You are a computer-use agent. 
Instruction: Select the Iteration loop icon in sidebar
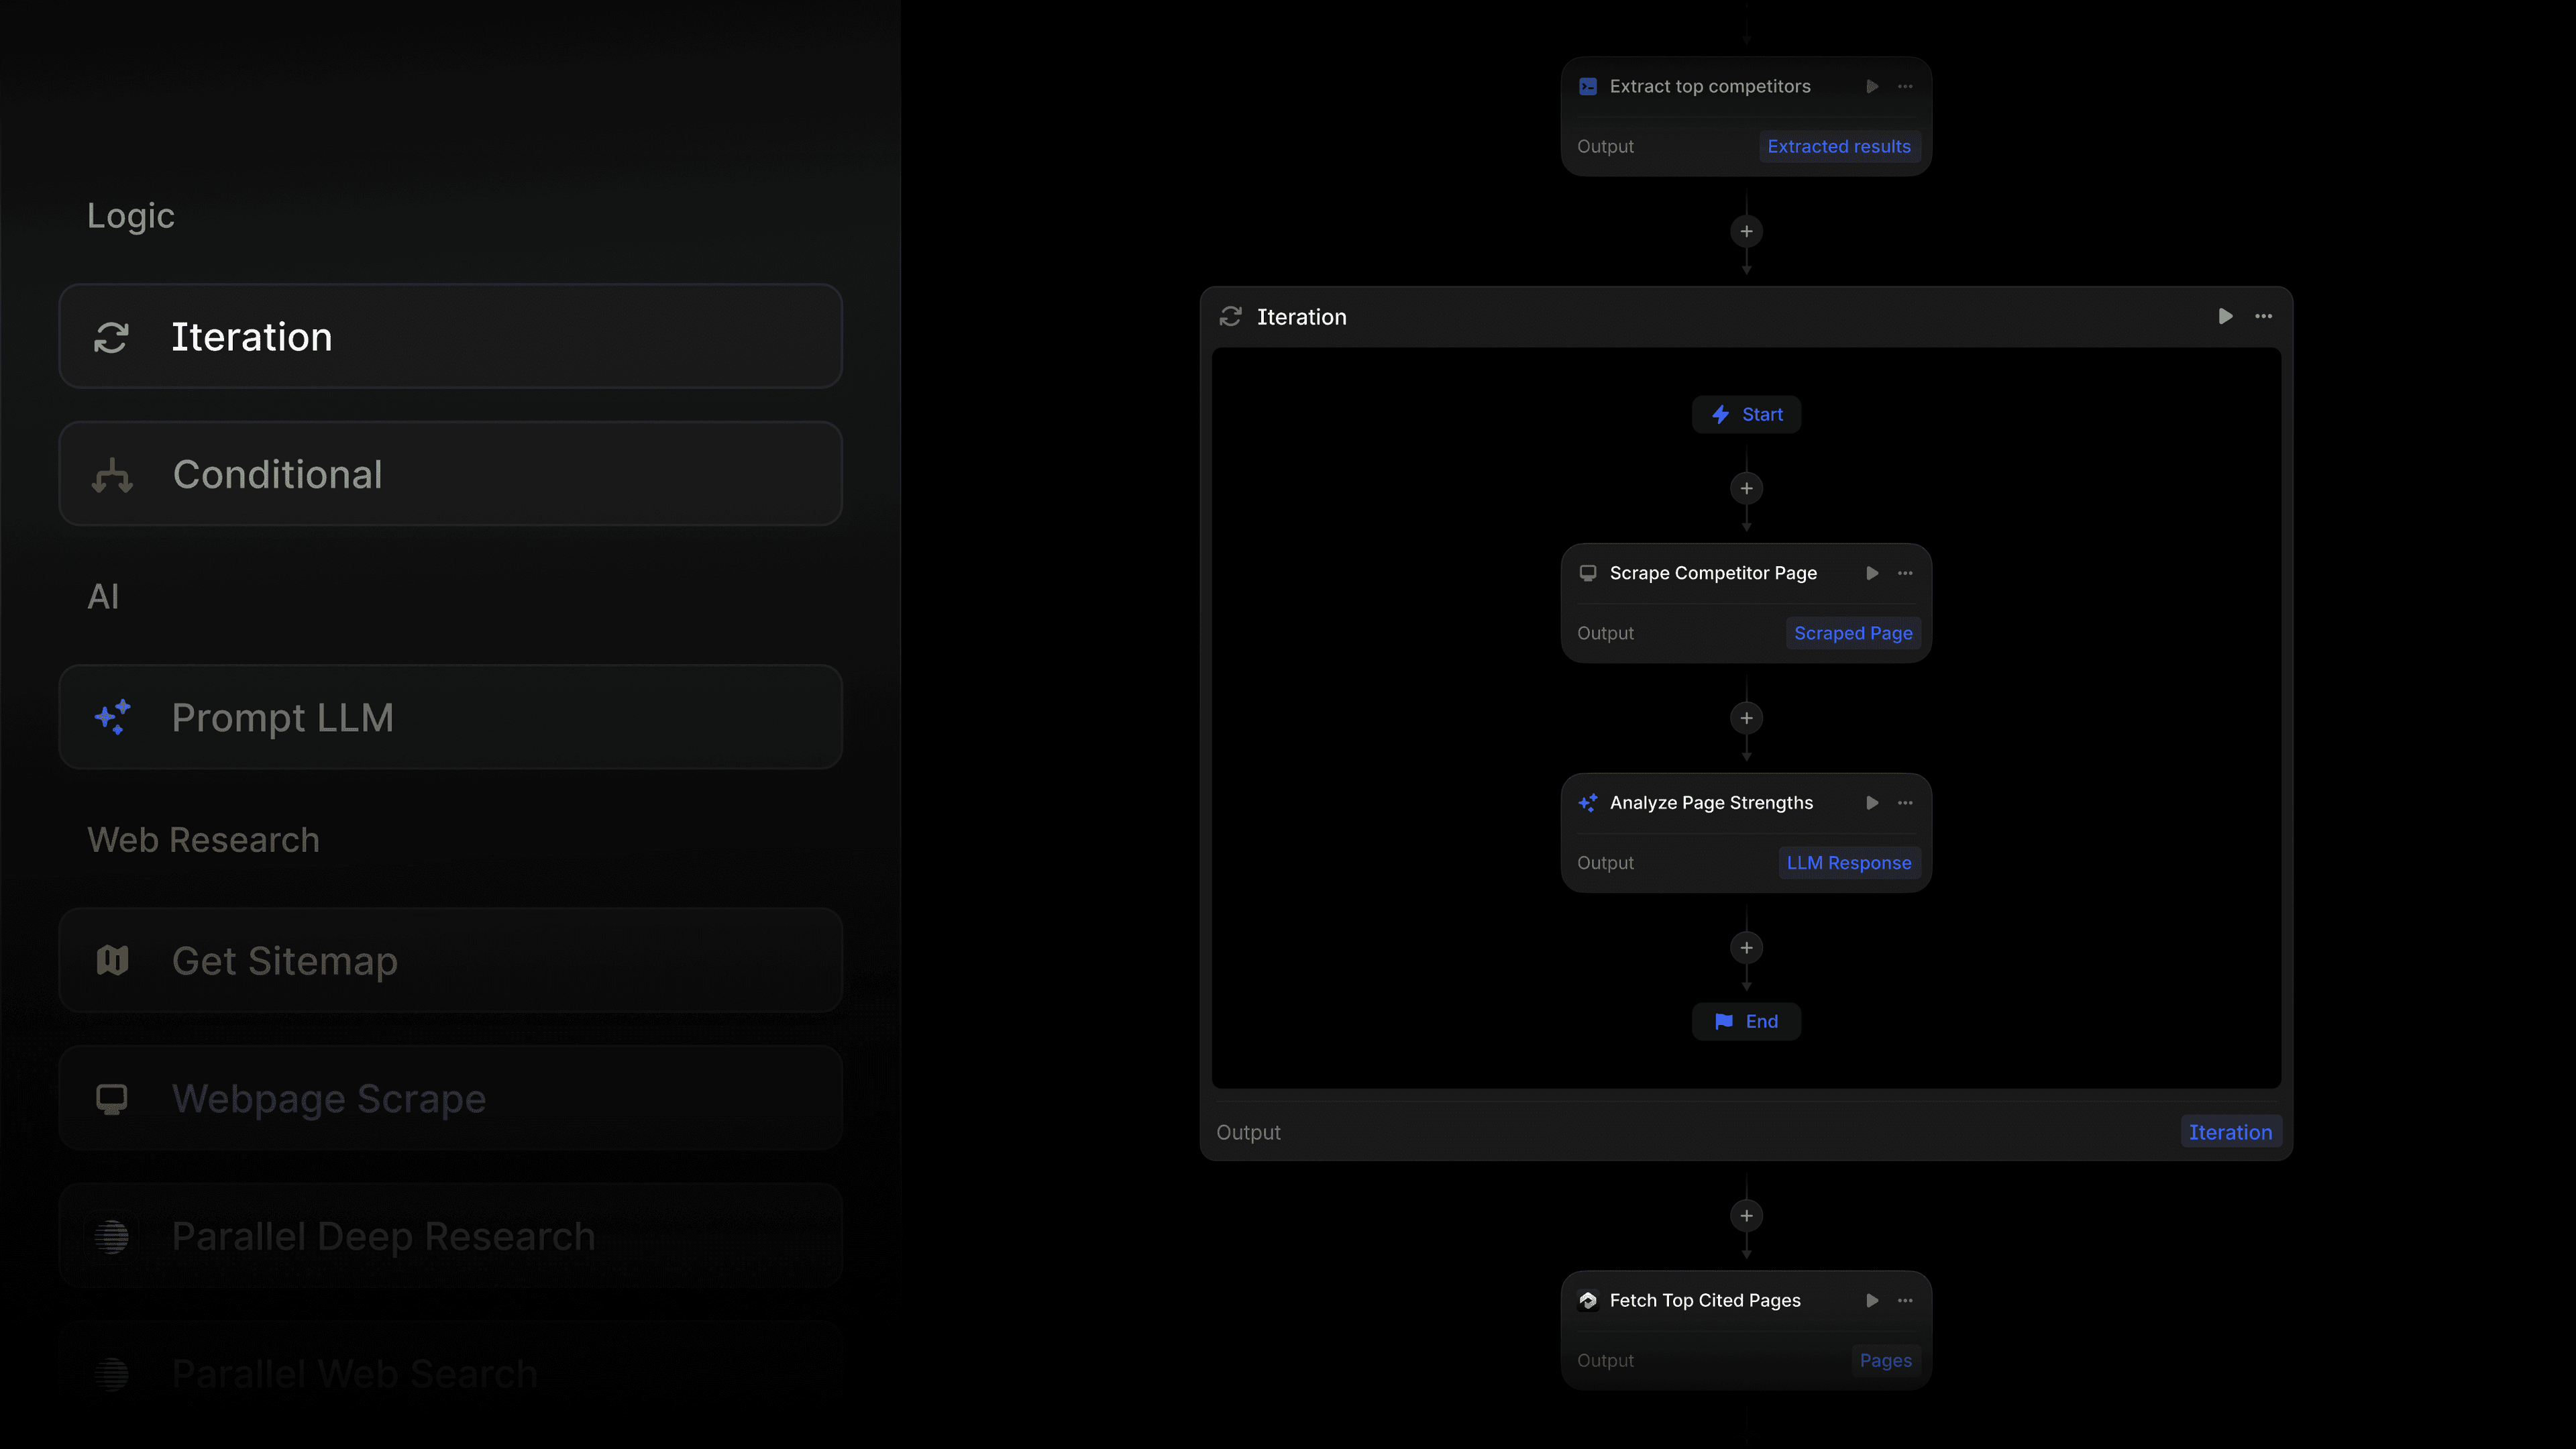pyautogui.click(x=112, y=337)
